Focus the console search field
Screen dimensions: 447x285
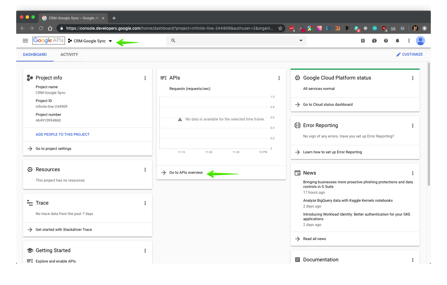(236, 41)
